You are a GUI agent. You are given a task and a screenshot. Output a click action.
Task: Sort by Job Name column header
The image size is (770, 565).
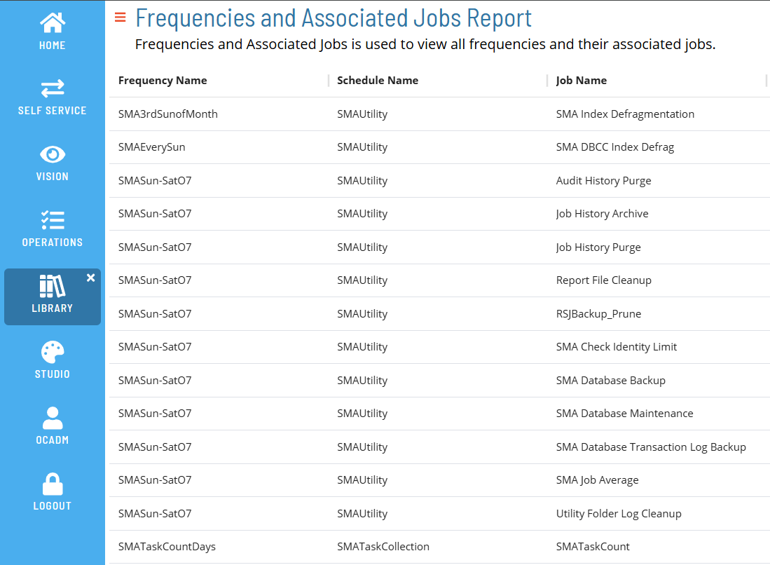(582, 81)
